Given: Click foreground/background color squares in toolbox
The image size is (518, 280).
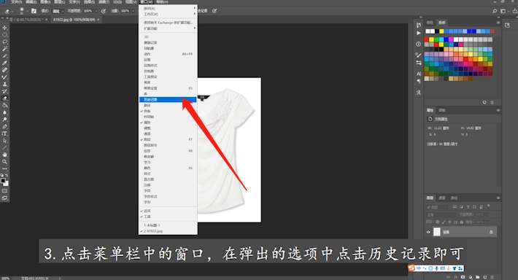Looking at the screenshot, I should point(4,182).
